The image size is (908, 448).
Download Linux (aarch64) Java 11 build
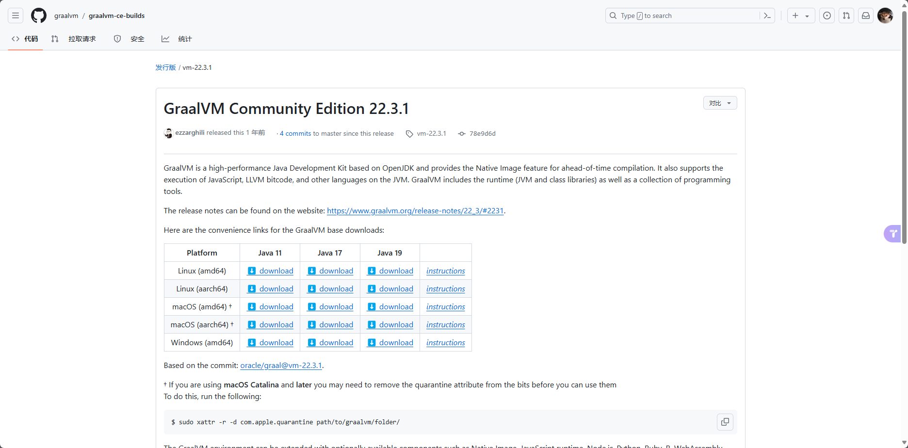pyautogui.click(x=270, y=289)
